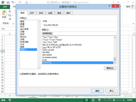Image resolution: width=136 pixels, height=102 pixels.
Task: Select the #!,####!,###0 format entry
Action: click(78, 57)
